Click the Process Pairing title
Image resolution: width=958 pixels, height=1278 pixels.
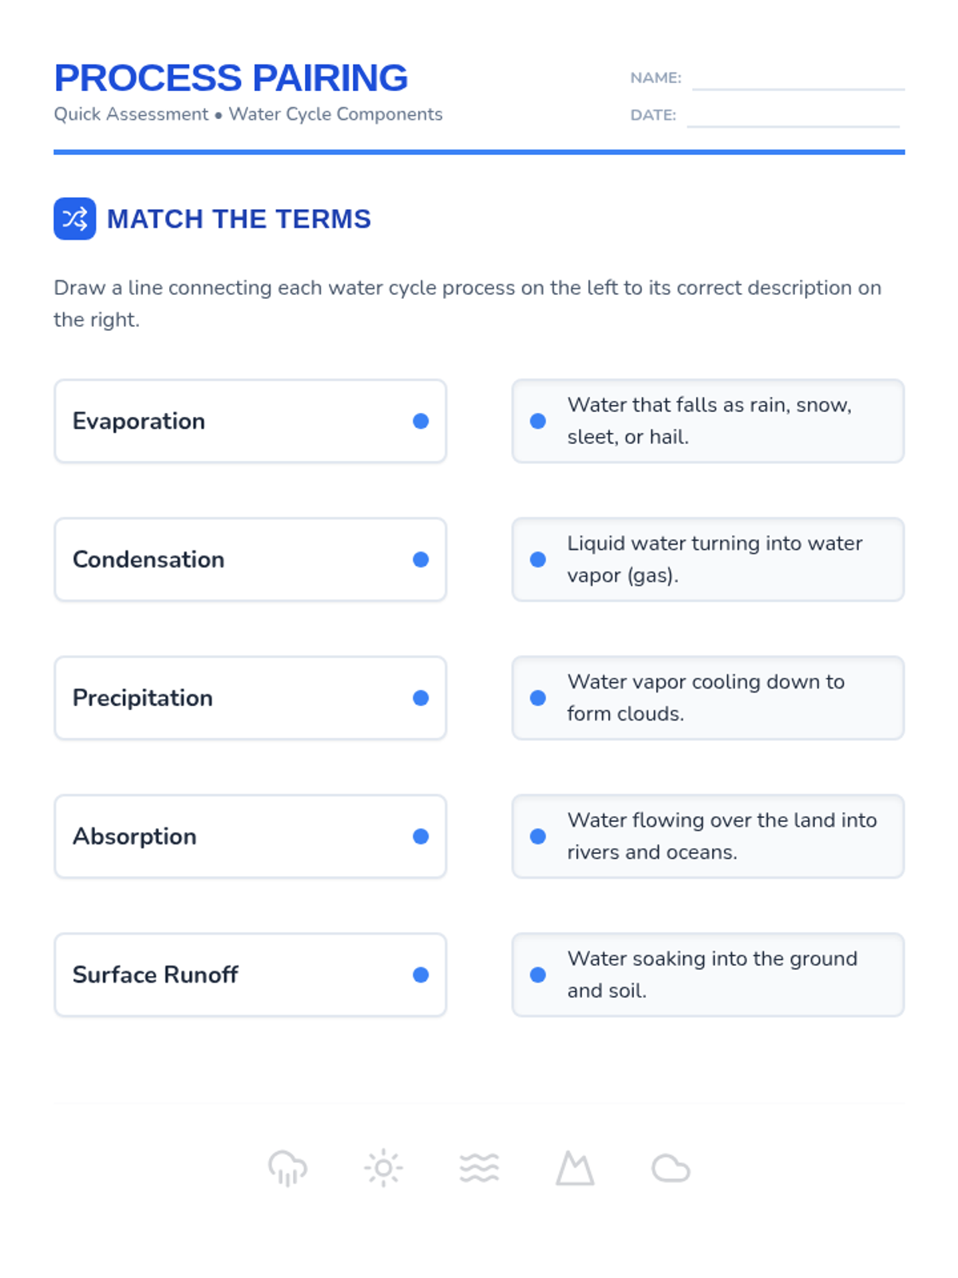231,78
